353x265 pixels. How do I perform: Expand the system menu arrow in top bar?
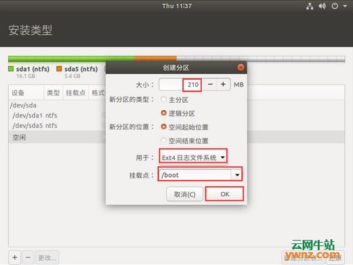click(345, 6)
